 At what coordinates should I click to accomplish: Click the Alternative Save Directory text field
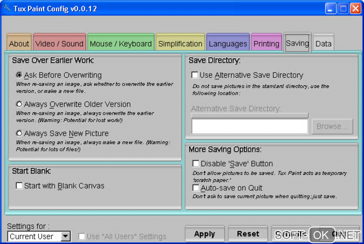pos(250,126)
